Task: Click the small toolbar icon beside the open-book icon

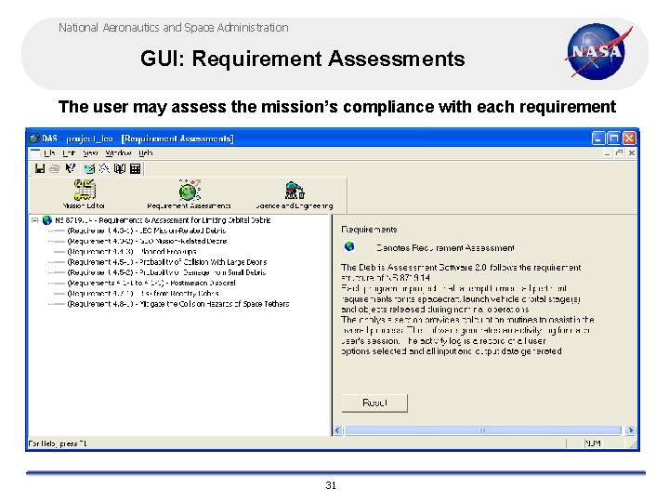Action: 104,168
